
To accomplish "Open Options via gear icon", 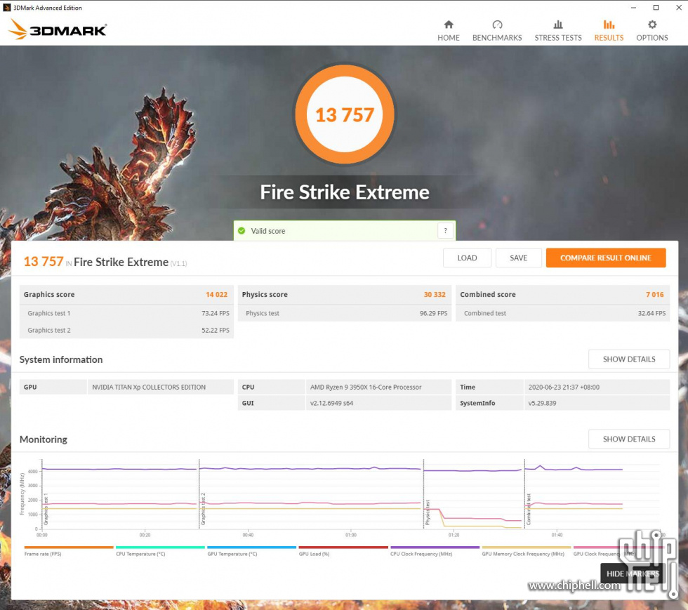I will [652, 25].
